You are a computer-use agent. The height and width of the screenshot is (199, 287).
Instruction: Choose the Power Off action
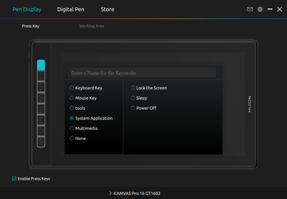tap(143, 108)
